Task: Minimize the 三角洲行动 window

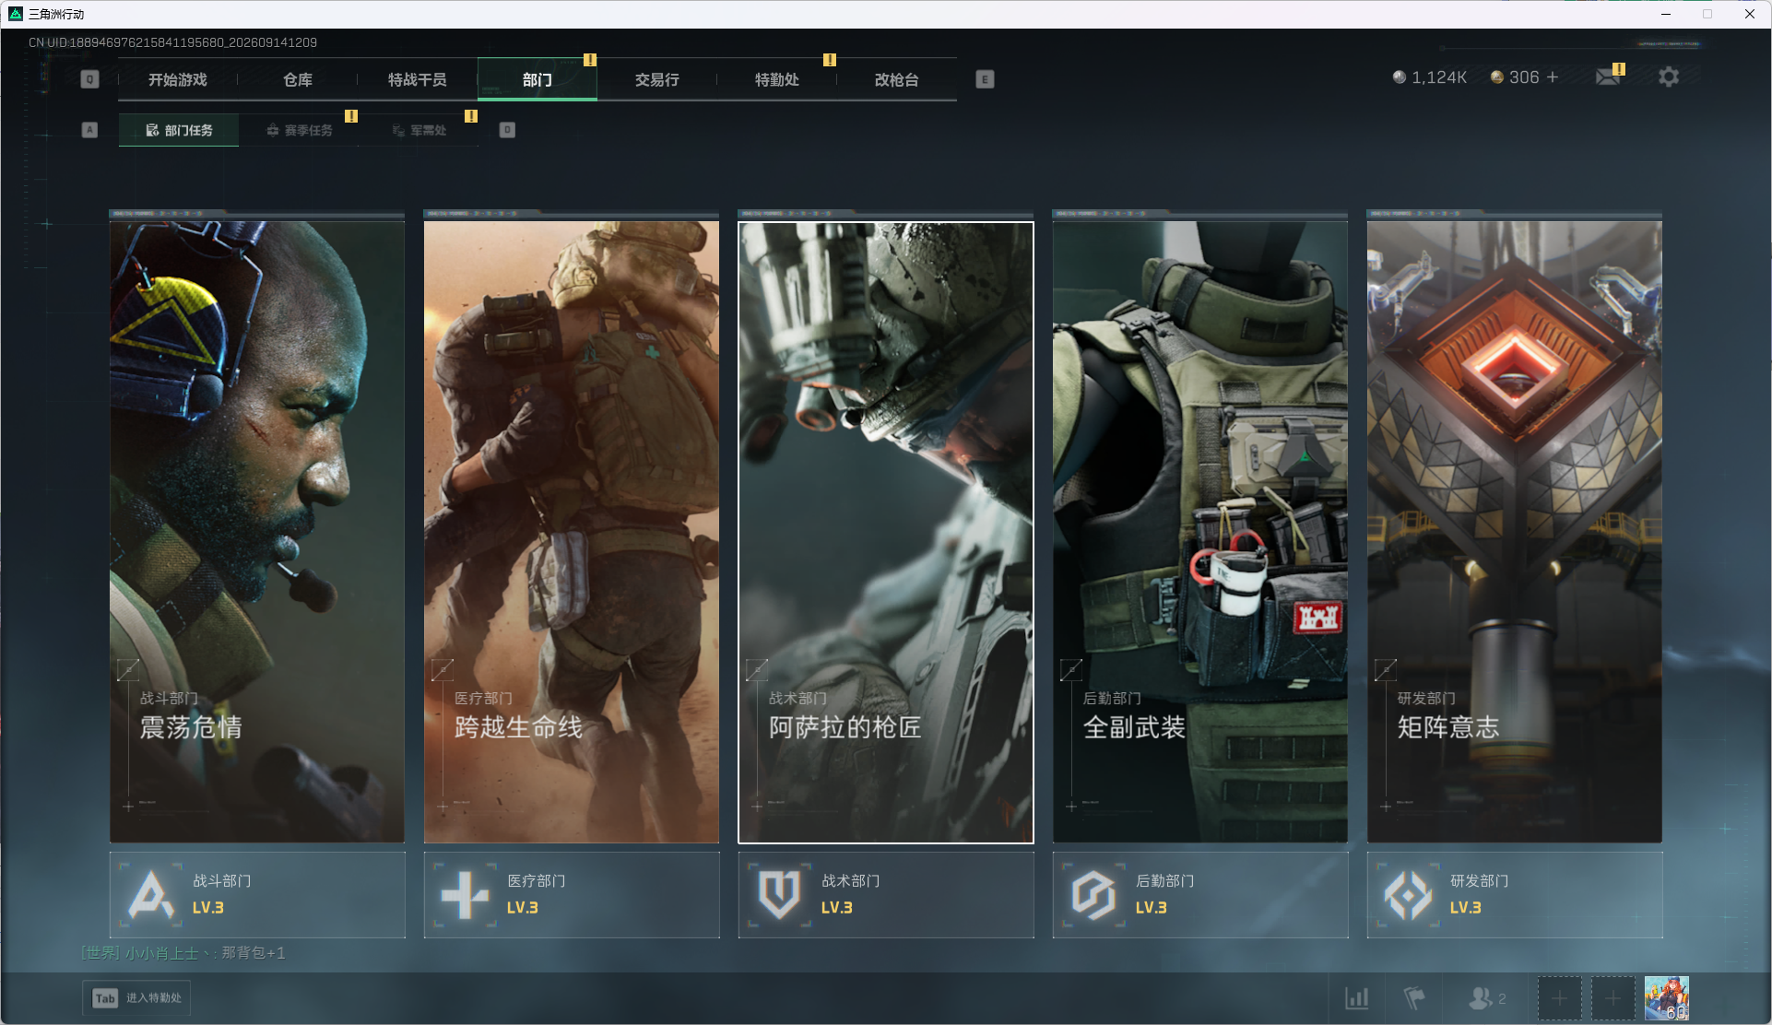Action: point(1666,14)
